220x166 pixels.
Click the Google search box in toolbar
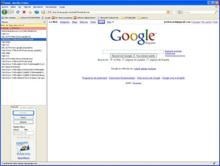(x=199, y=12)
